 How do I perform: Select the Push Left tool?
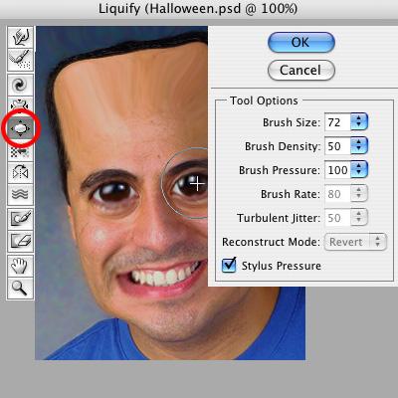tap(21, 152)
